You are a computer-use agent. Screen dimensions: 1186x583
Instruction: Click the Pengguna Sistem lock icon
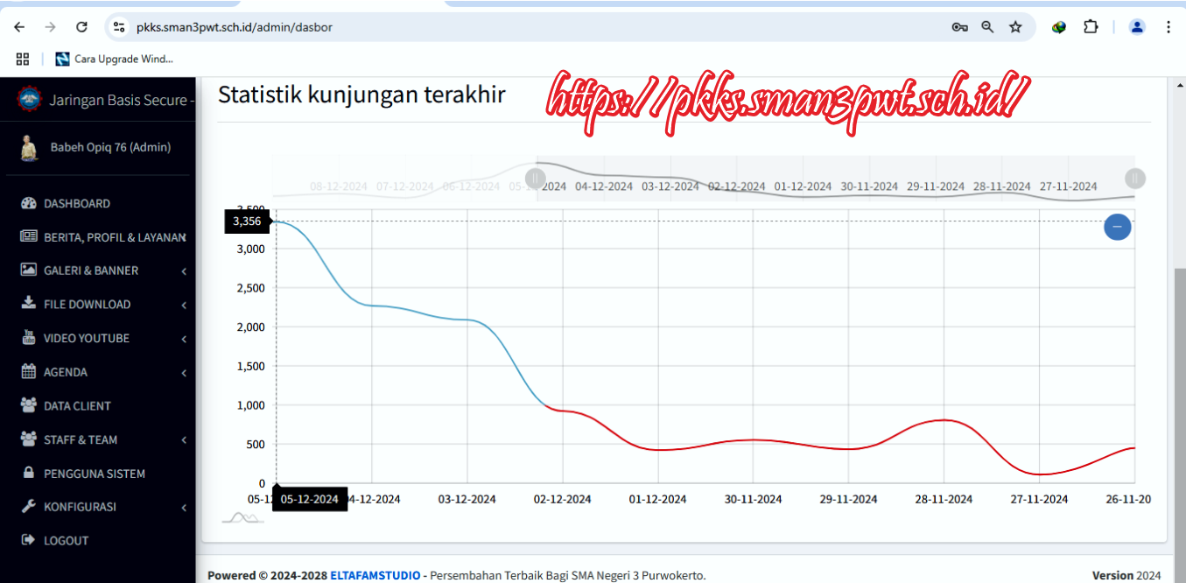point(28,473)
